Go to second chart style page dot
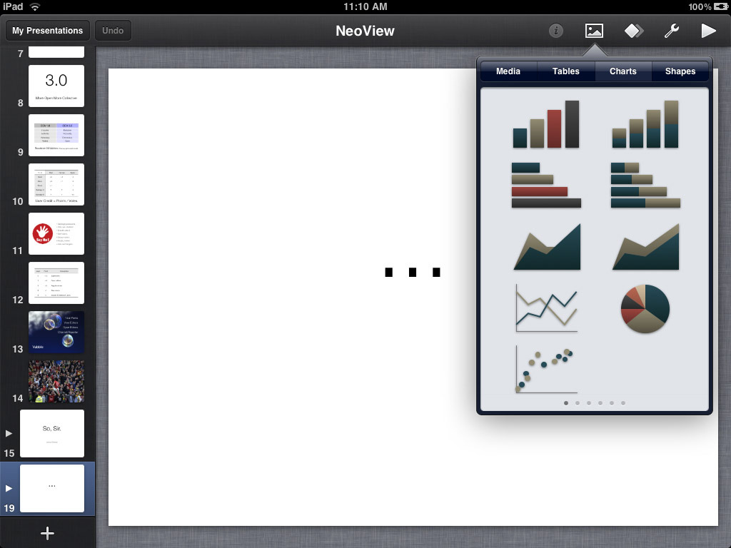Viewport: 731px width, 548px height. [578, 403]
